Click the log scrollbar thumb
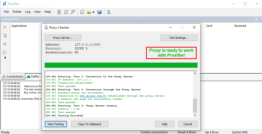 tap(195, 106)
